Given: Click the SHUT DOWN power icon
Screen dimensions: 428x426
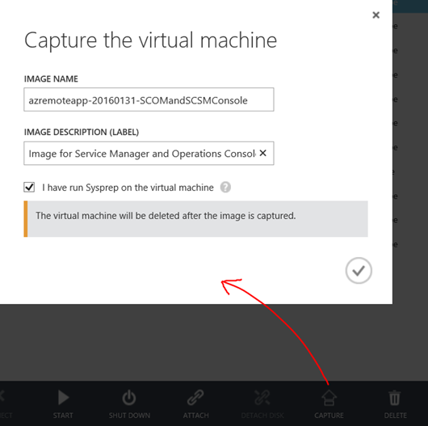Looking at the screenshot, I should coord(129,398).
